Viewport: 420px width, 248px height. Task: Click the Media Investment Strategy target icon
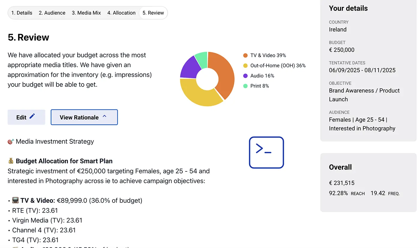point(10,141)
